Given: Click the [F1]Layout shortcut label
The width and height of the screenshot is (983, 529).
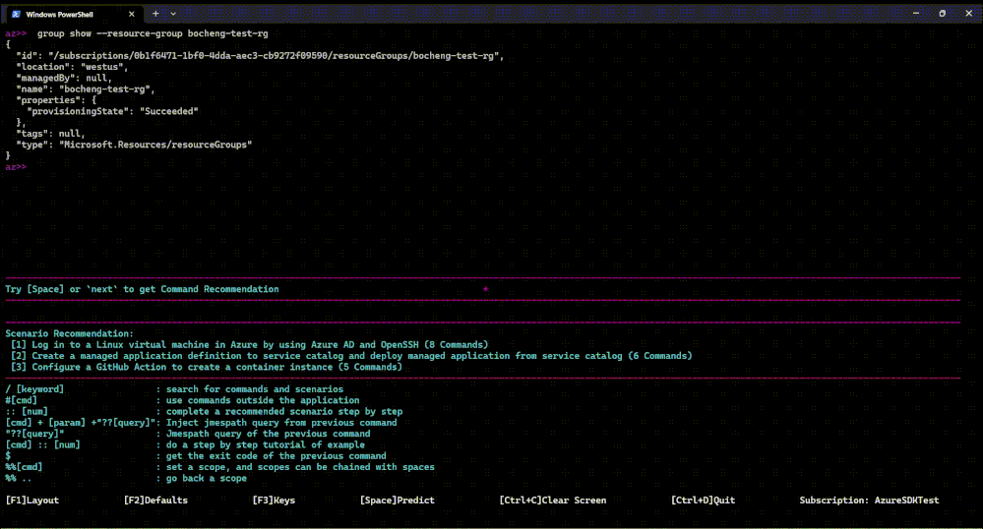Looking at the screenshot, I should pos(31,500).
